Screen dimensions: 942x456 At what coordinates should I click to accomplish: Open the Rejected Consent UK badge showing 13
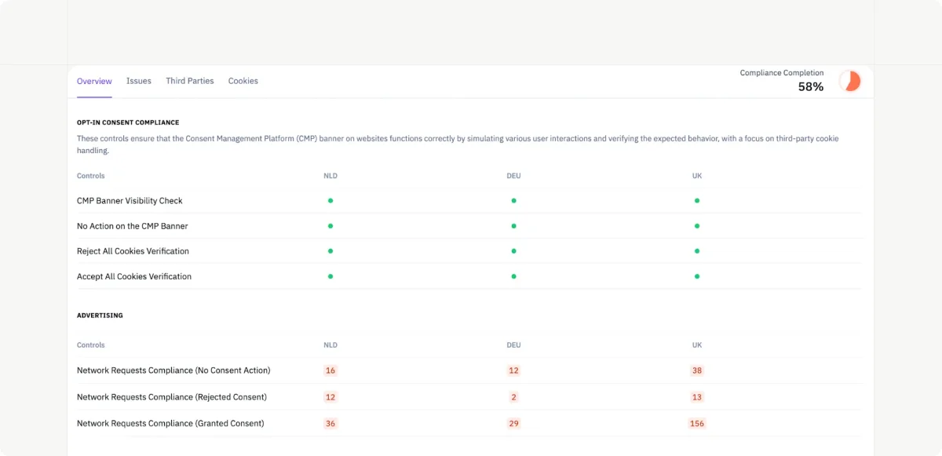(697, 397)
